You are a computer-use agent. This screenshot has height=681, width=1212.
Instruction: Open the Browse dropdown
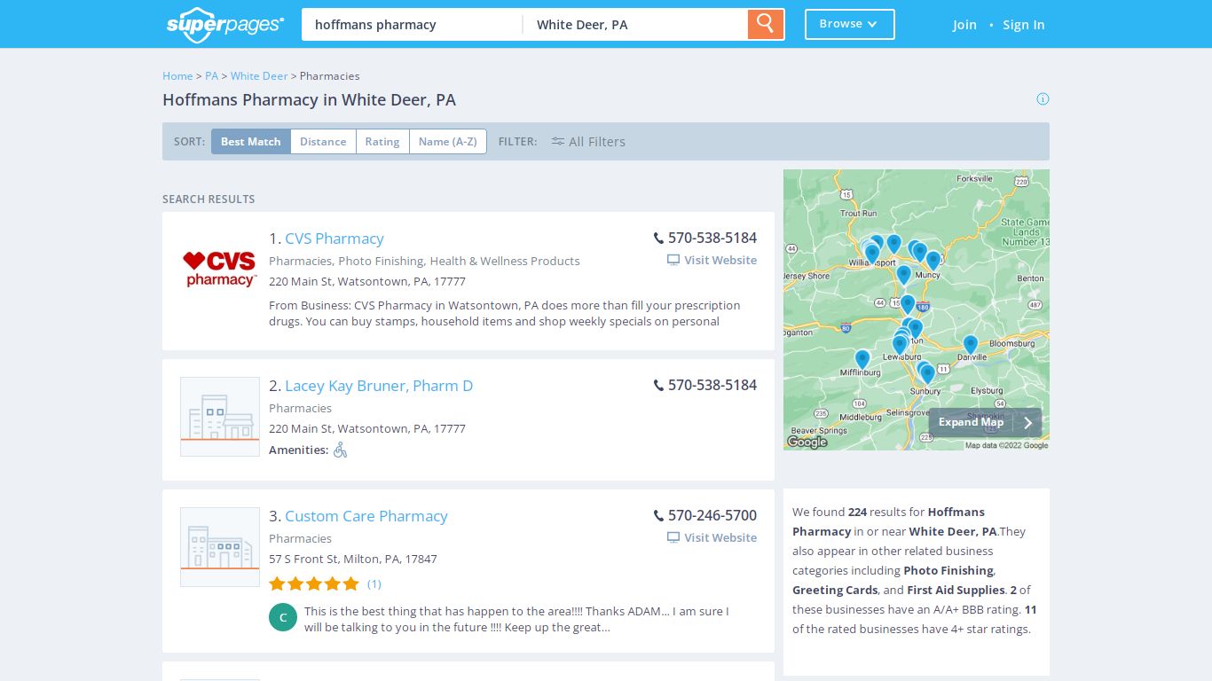click(850, 25)
